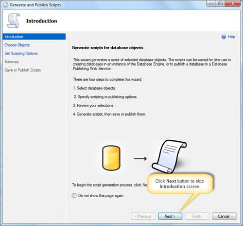Screen dimensions: 243x226
Task: Select the Summary step
Action: pyautogui.click(x=12, y=62)
